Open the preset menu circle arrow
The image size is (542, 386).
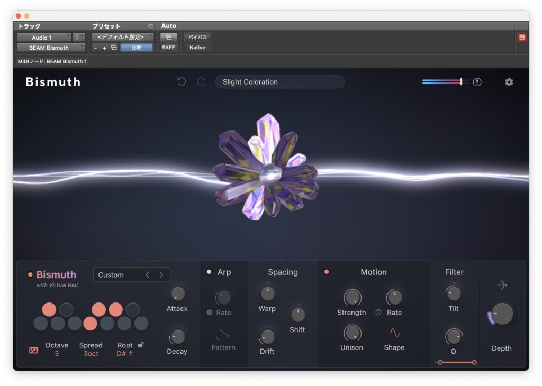151,26
